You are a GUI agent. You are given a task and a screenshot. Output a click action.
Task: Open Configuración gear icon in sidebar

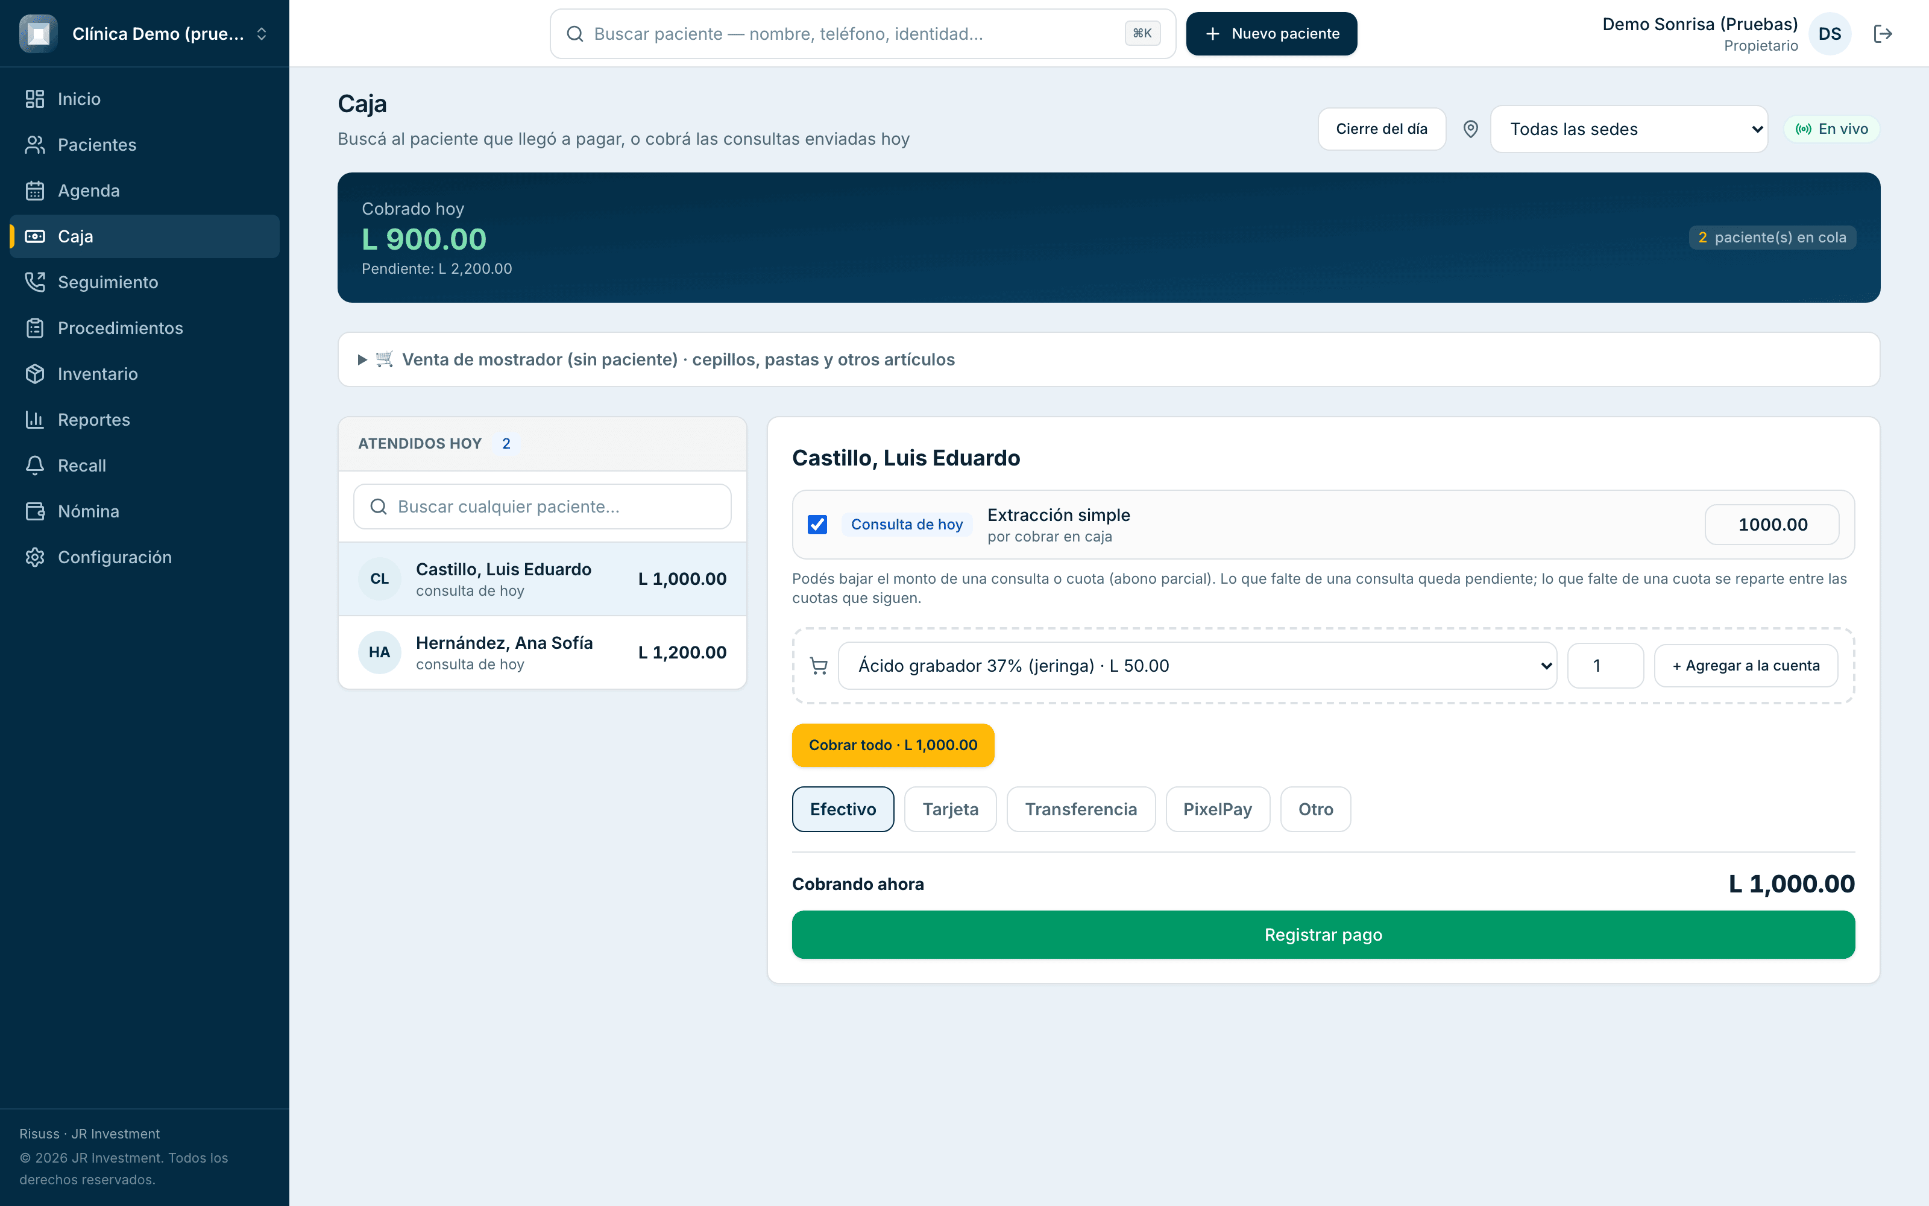point(34,558)
